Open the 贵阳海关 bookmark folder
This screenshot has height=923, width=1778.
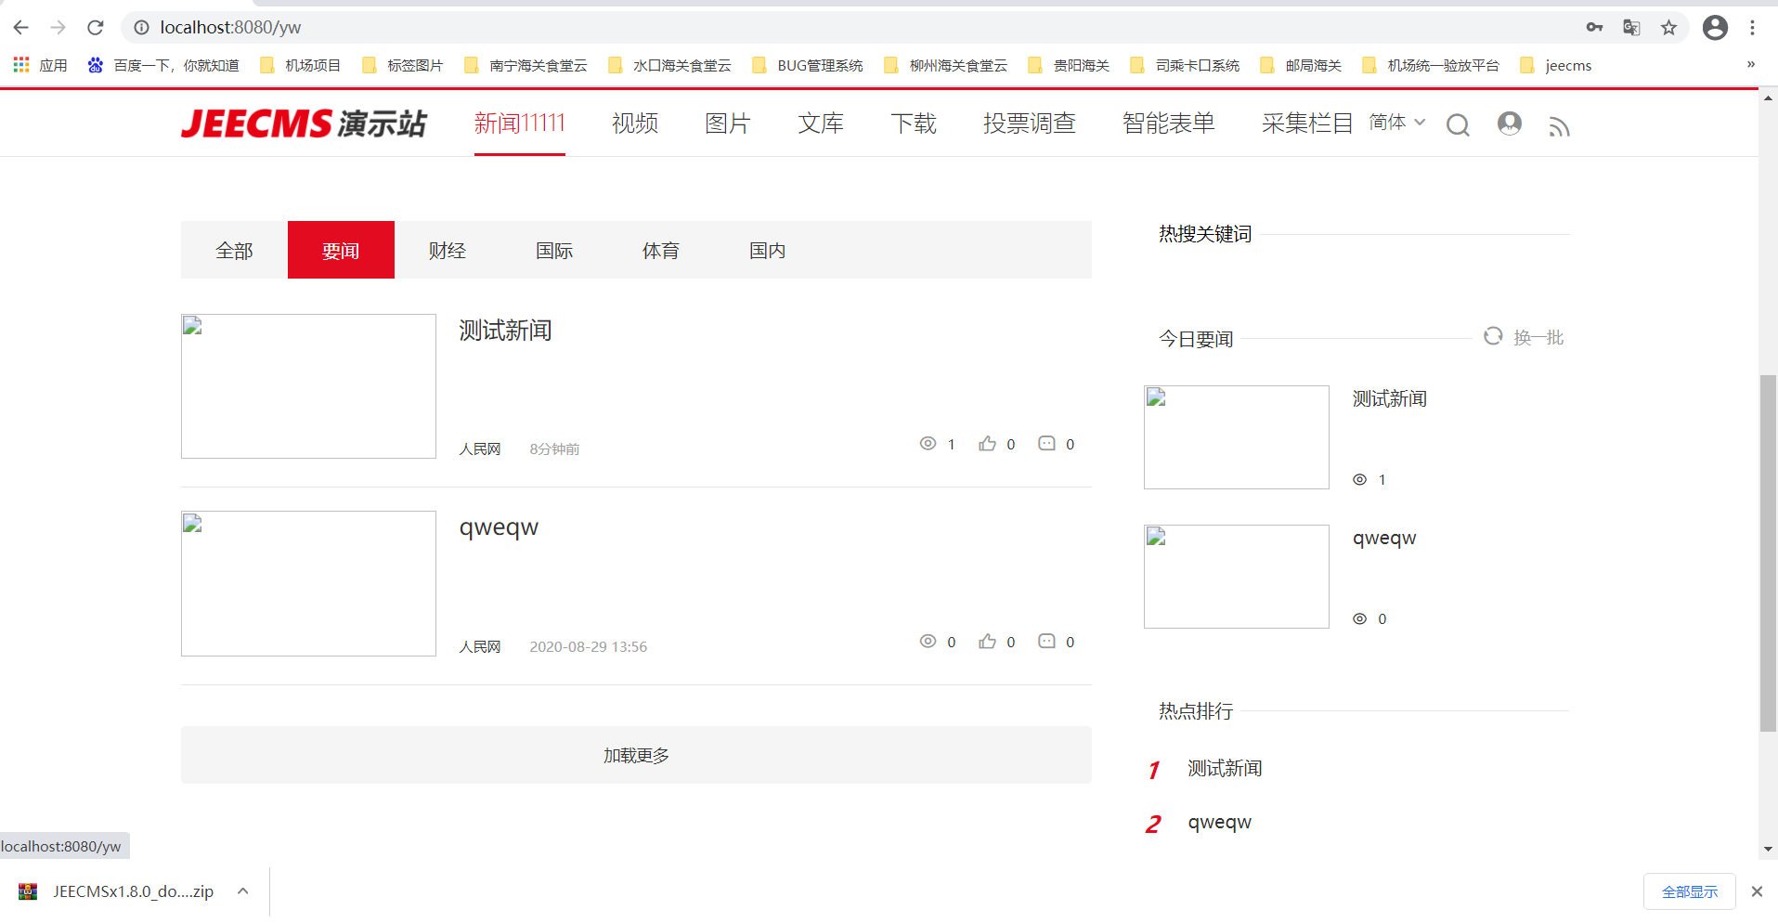tap(1070, 65)
